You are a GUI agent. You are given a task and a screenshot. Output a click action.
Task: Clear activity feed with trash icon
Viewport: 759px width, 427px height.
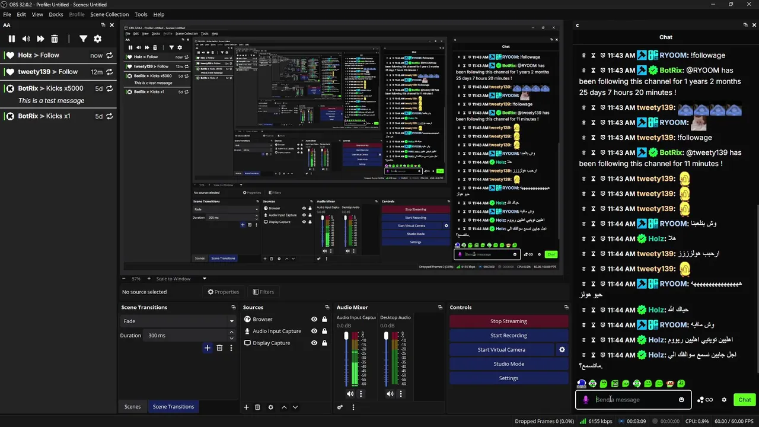coord(55,39)
